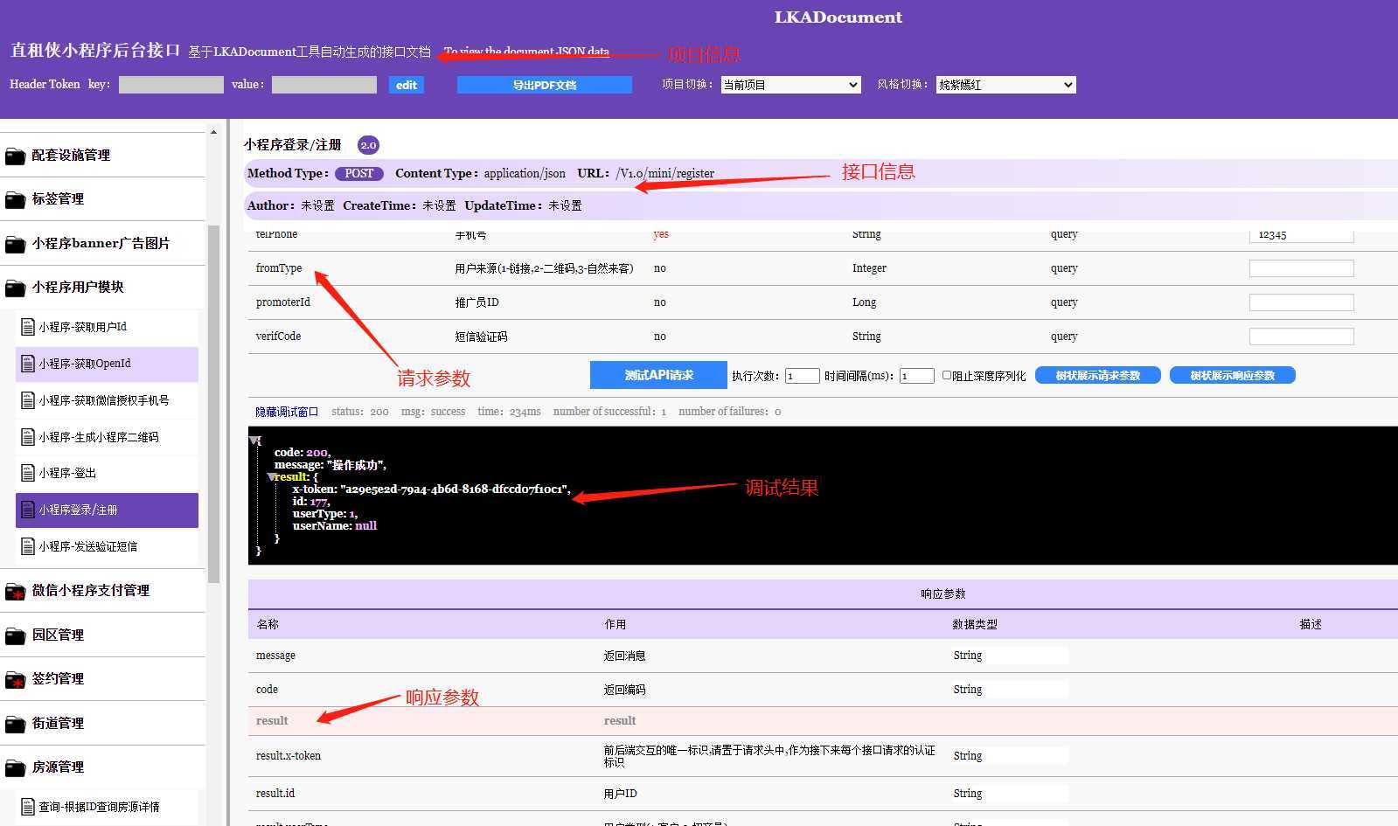1398x826 pixels.
Task: Open 小程序-登出 interface
Action: tap(107, 473)
